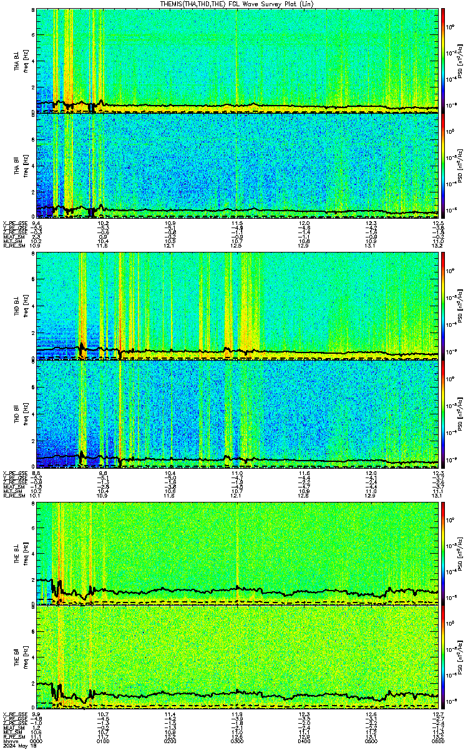Click the 'THE B⊥ freq [Hz]' axis label

21,553
